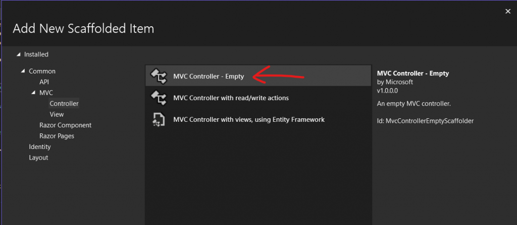Collapse the Common node arrow
The height and width of the screenshot is (225, 517).
23,71
